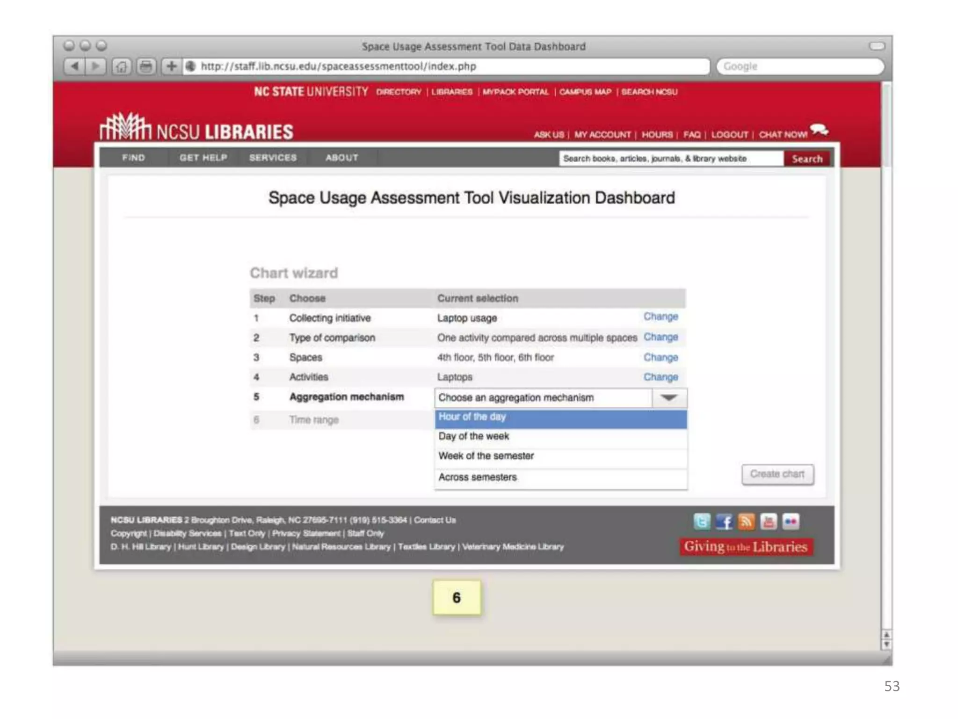Click Change link for Laptop usage
The height and width of the screenshot is (719, 958).
(660, 317)
